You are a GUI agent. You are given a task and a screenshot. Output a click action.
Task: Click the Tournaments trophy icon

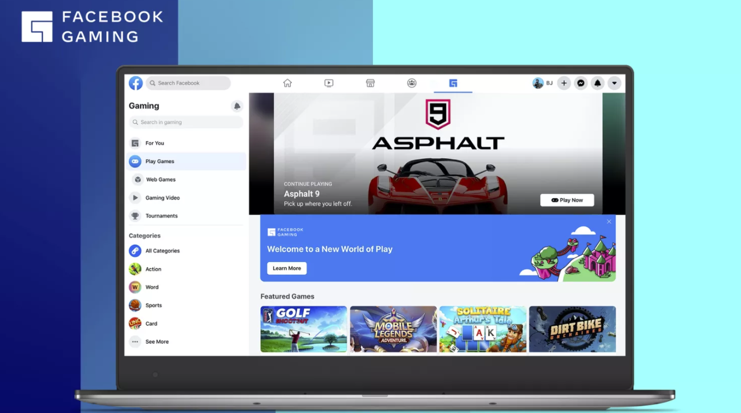coord(135,216)
